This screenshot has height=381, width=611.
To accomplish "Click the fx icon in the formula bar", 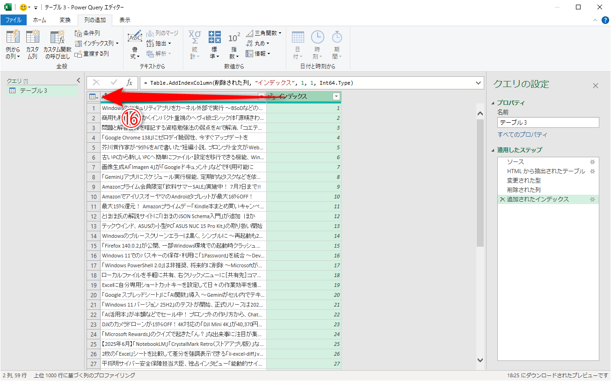I will coord(130,83).
